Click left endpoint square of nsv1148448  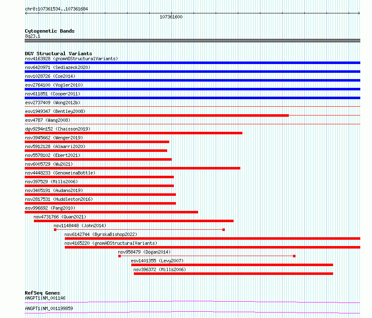[x=55, y=230]
